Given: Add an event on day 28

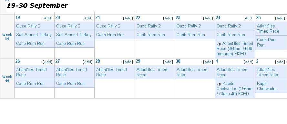Looking at the screenshot, I should tap(128, 62).
